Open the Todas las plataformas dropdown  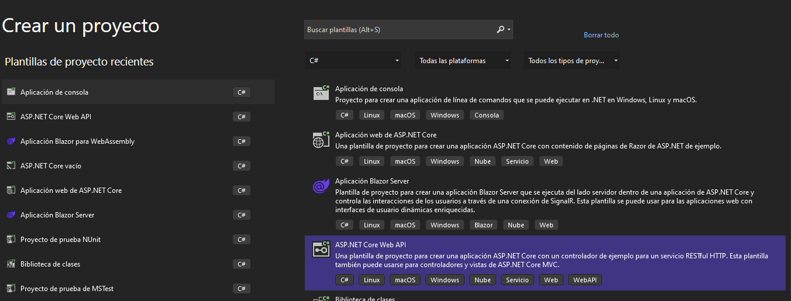pos(463,60)
